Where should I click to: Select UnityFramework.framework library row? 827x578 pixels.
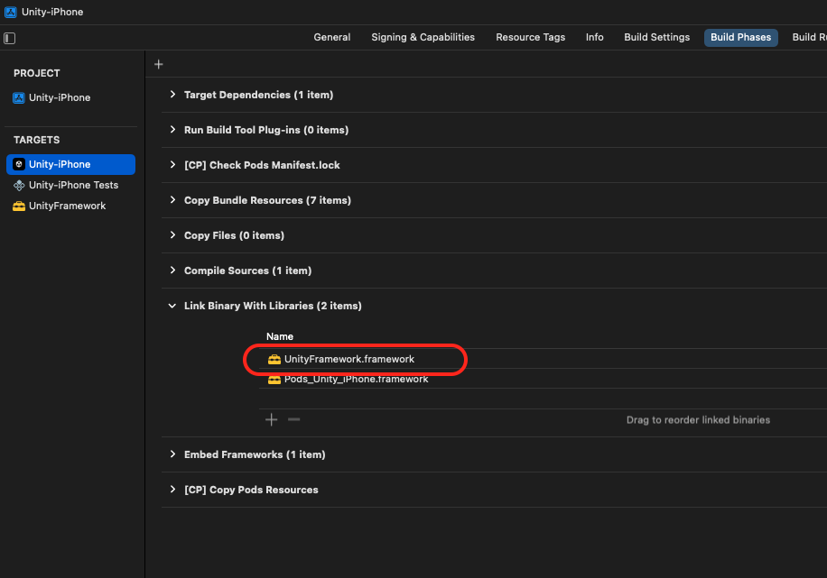tap(543, 360)
